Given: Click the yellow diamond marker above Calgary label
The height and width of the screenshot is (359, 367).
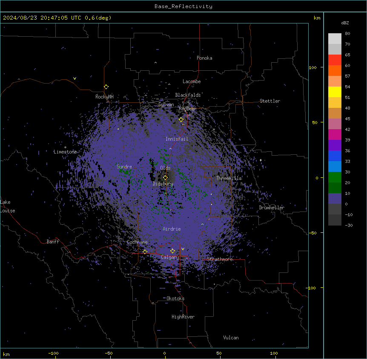Looking at the screenshot, I should [172, 251].
